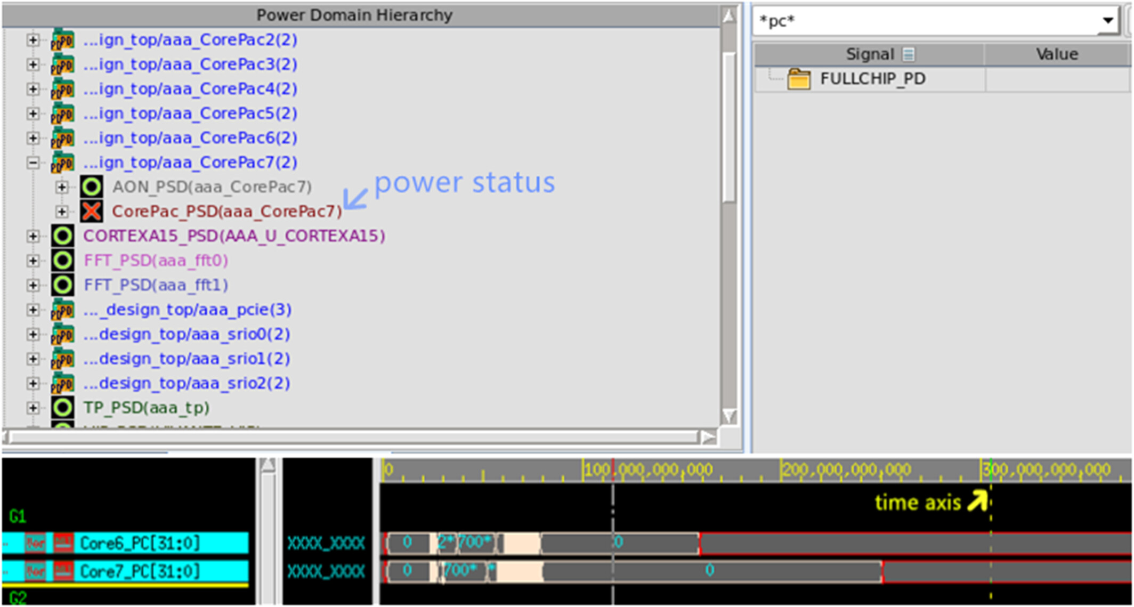Expand AON_PSD(aaa_CorePac7) node
Image resolution: width=1134 pixels, height=607 pixels.
(62, 188)
